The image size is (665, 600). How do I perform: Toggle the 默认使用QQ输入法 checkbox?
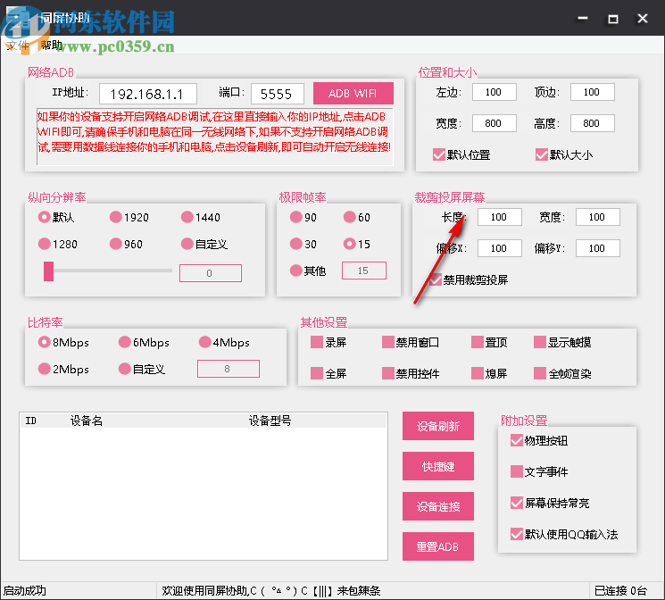516,534
